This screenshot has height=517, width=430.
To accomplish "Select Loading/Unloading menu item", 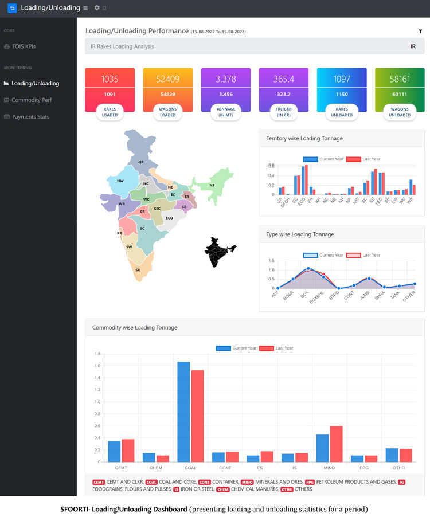I will pos(36,83).
